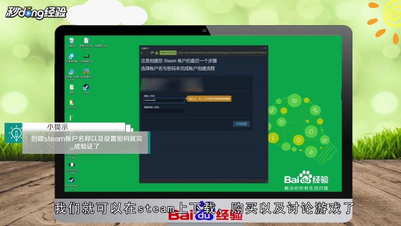Viewport: 401px width, 226px height.
Task: Focus the re-enter password field
Action: coord(164,112)
